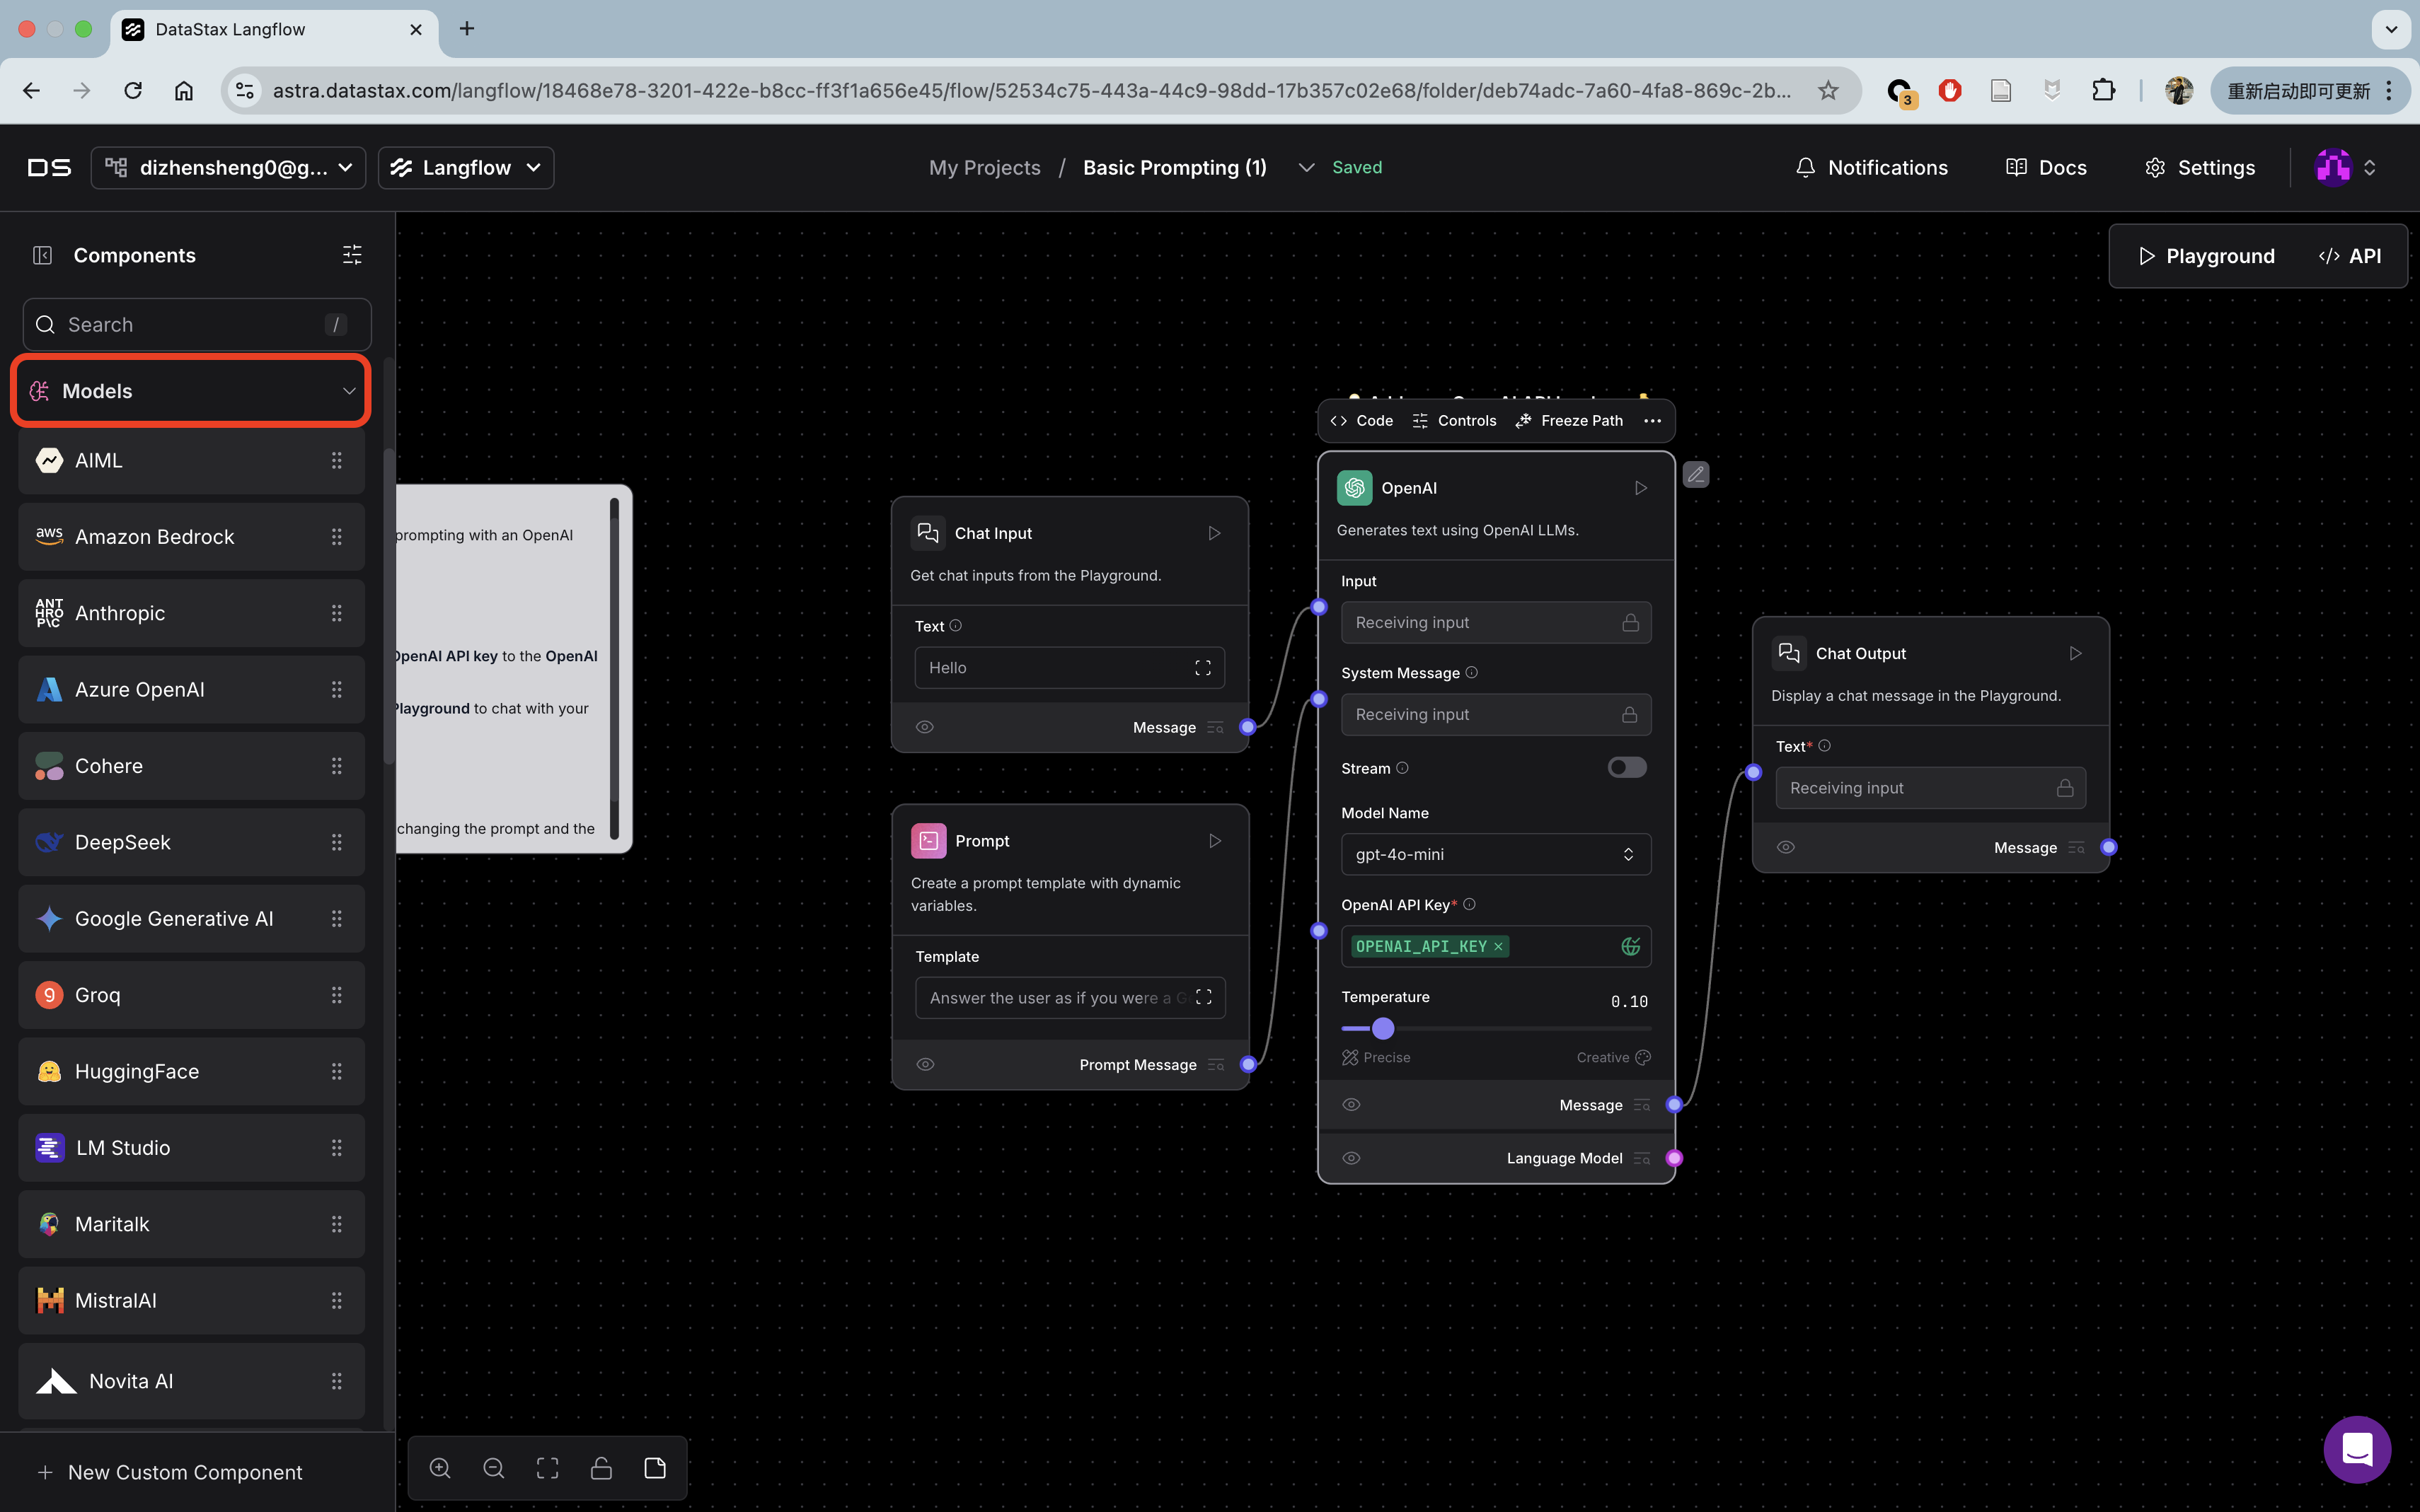
Task: Collapse the Models category
Action: (191, 391)
